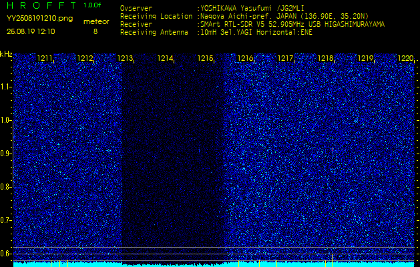Click the tallest yellow meteor marker below 1218
This screenshot has height=267, width=420.
(332, 260)
